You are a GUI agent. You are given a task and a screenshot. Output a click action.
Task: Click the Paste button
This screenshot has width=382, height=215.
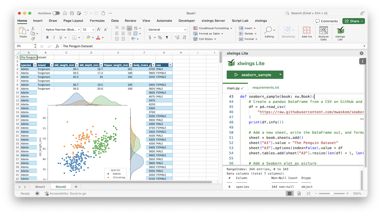click(x=23, y=32)
